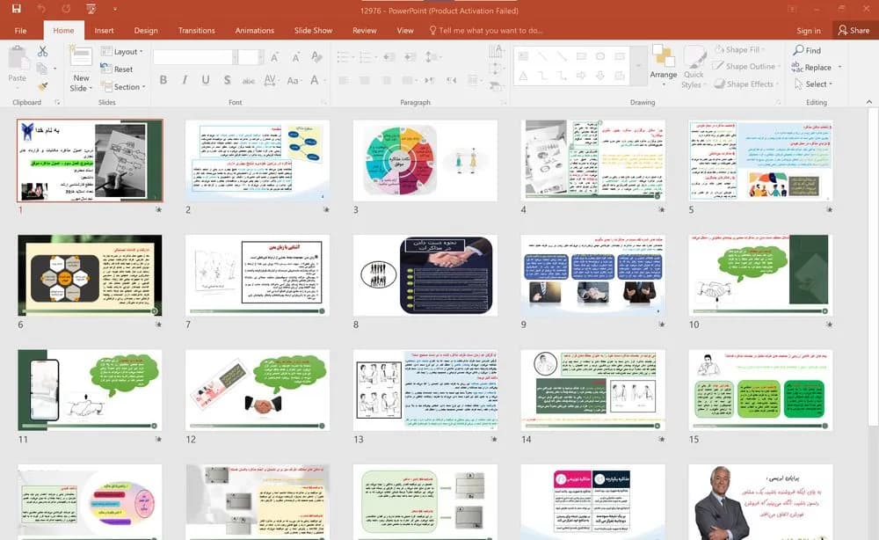The image size is (879, 540).
Task: Open the font name combo box
Action: [195, 57]
